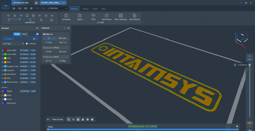Click the Intamsuite logo button
The width and height of the screenshot is (255, 131).
pyautogui.click(x=6, y=6)
